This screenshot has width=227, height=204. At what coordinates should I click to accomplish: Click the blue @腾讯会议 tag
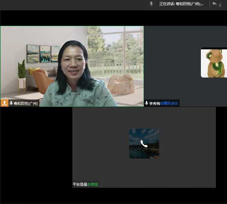pyautogui.click(x=169, y=103)
